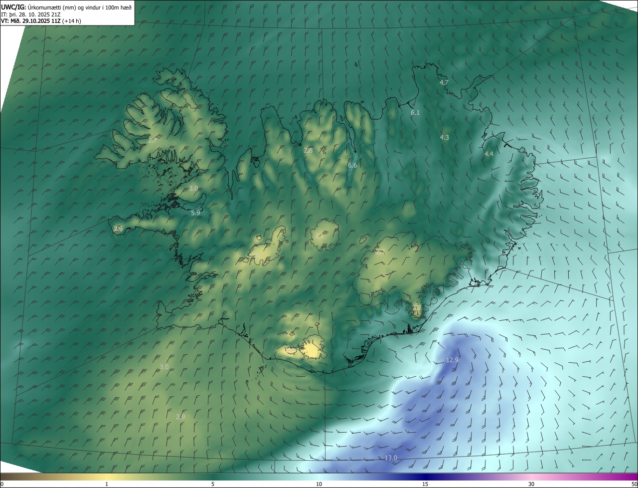Click the 4.7 precipitation value label
The height and width of the screenshot is (488, 638).
point(444,82)
